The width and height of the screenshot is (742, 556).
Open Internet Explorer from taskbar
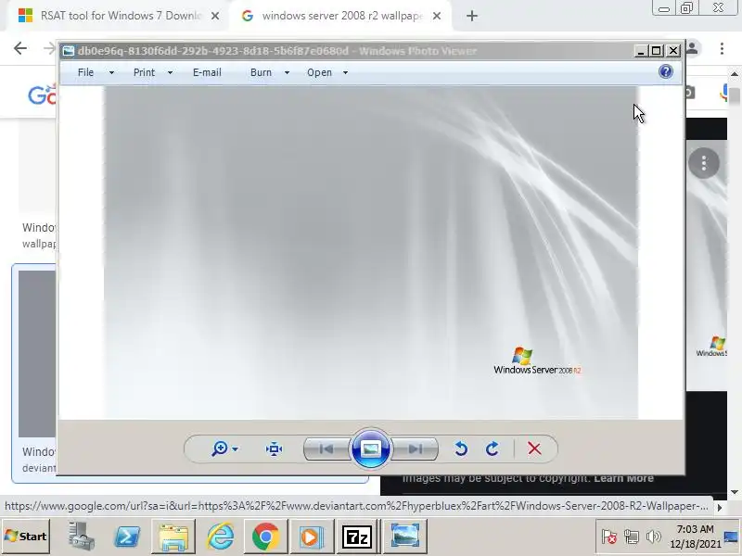(220, 537)
